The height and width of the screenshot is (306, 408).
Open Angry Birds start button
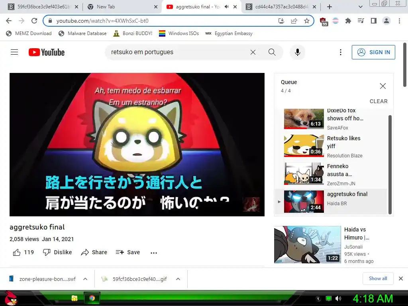11,298
